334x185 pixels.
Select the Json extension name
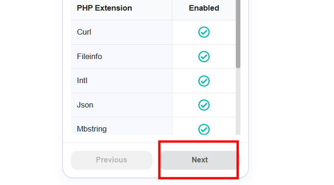pyautogui.click(x=85, y=105)
